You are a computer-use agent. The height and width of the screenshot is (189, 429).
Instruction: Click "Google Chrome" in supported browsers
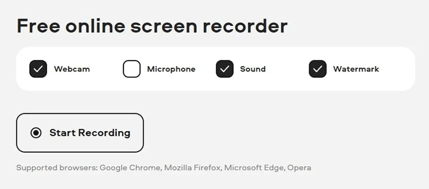(130, 168)
